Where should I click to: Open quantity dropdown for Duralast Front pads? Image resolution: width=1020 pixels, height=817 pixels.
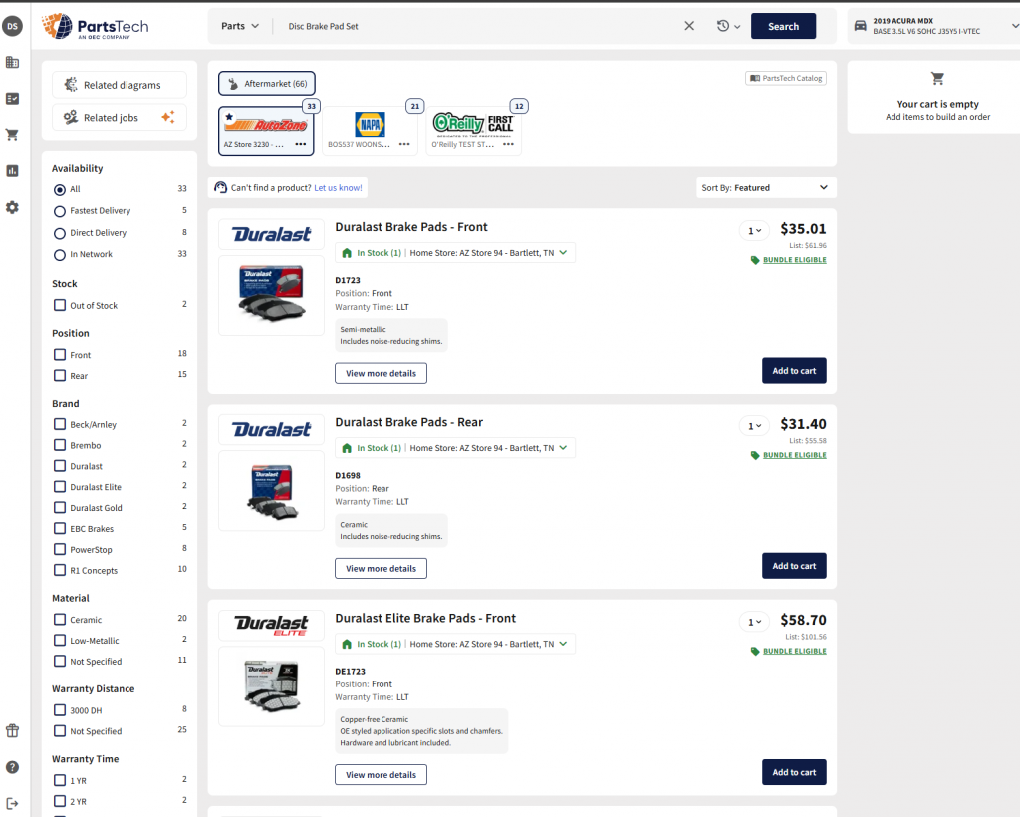[x=753, y=231]
